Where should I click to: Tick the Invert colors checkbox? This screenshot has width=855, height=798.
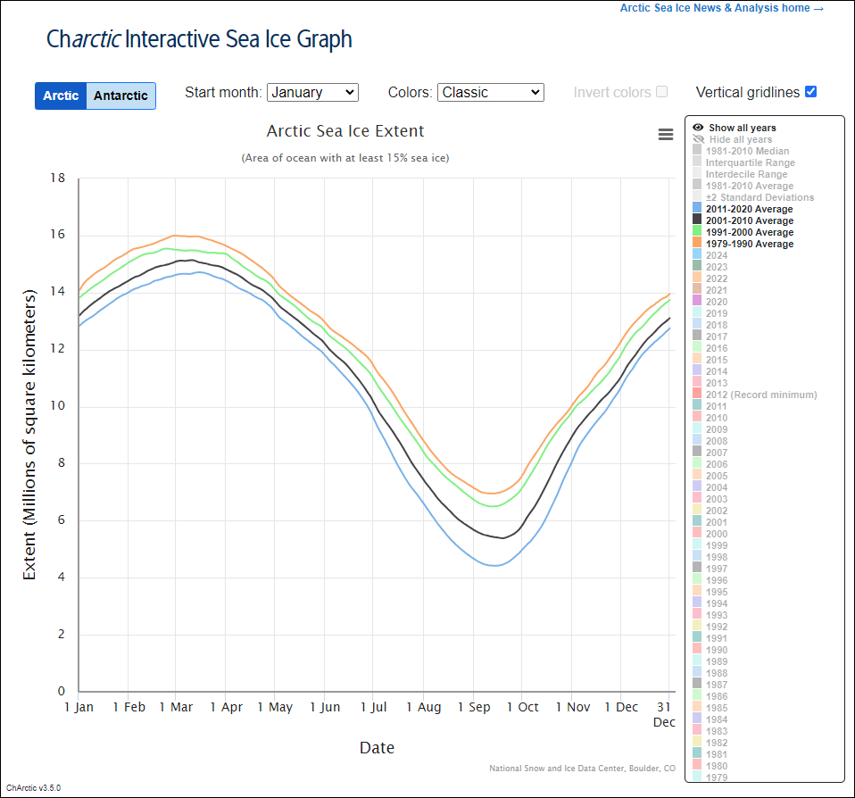coord(661,92)
